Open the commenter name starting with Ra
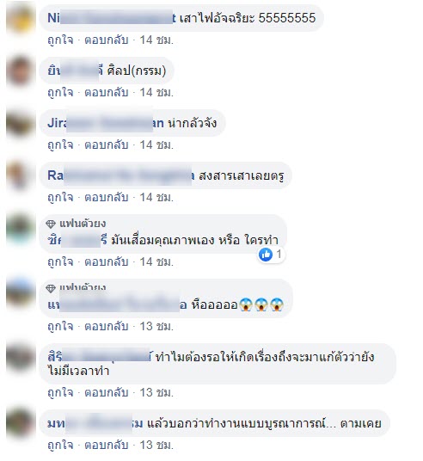This screenshot has height=461, width=423. pos(121,175)
